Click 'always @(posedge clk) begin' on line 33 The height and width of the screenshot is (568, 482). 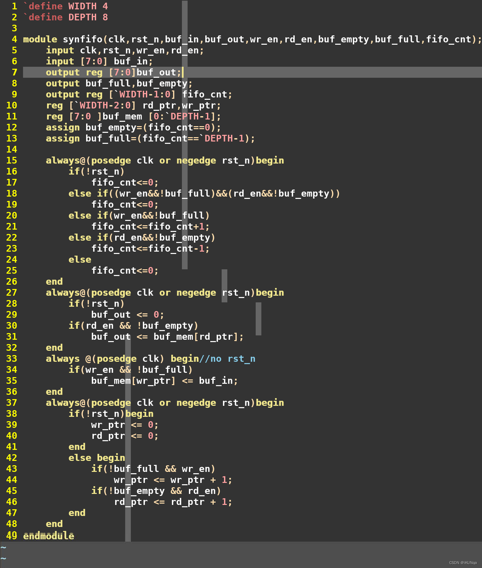(122, 359)
